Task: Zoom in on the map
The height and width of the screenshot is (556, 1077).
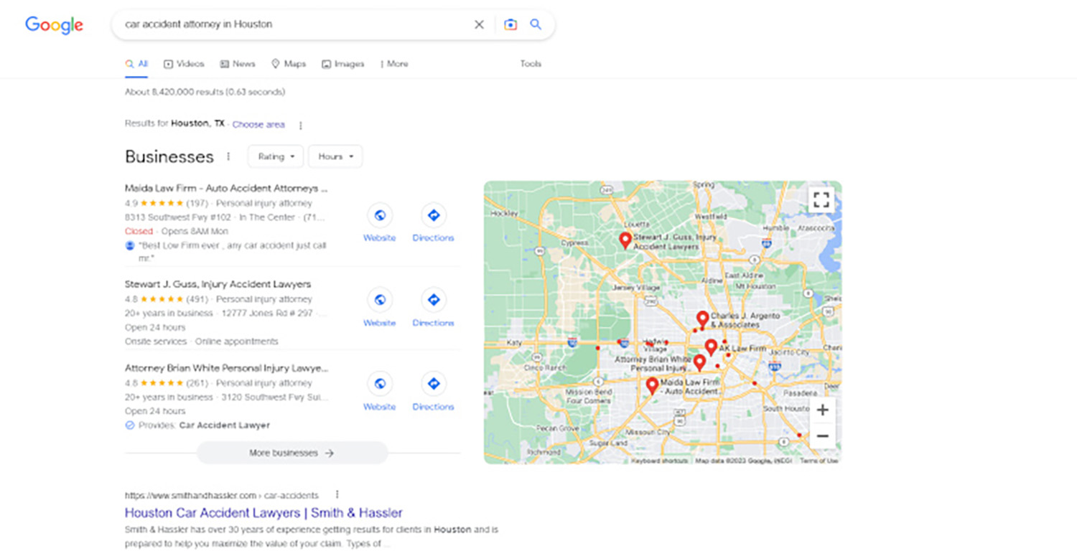Action: (x=823, y=410)
